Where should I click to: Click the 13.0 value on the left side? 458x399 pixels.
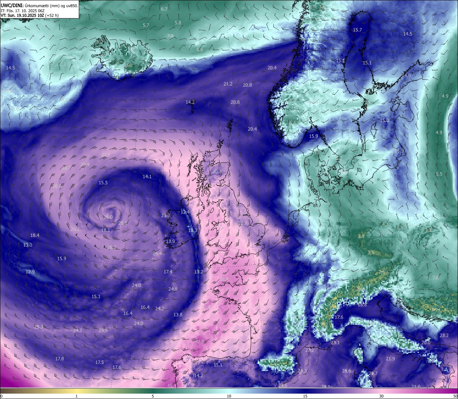pyautogui.click(x=28, y=245)
